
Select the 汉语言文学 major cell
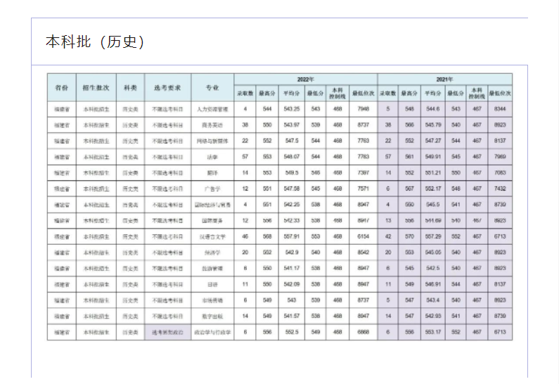[212, 236]
